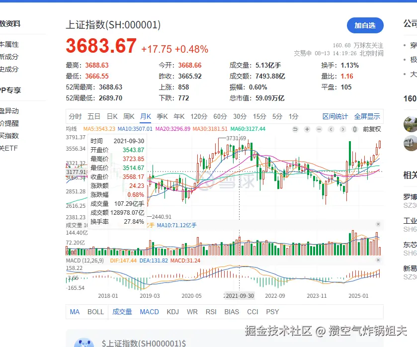Select the zoom-out (−) chart icon
The image size is (417, 347).
click(319, 129)
